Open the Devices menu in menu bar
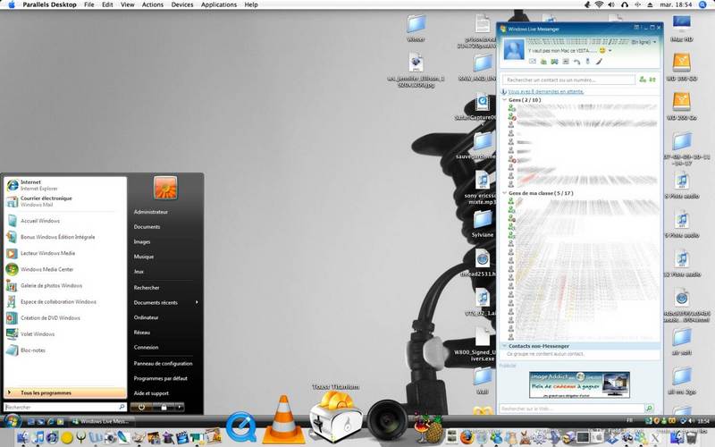The image size is (715, 447). [x=181, y=4]
